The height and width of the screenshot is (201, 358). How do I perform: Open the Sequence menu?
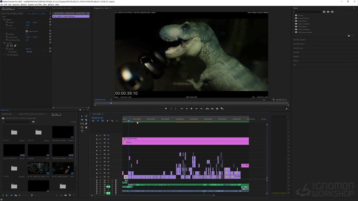point(16,4)
